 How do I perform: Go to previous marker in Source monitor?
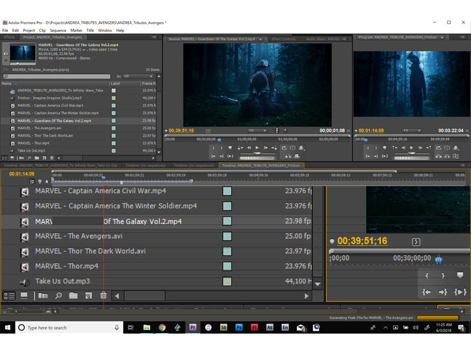coord(240,148)
